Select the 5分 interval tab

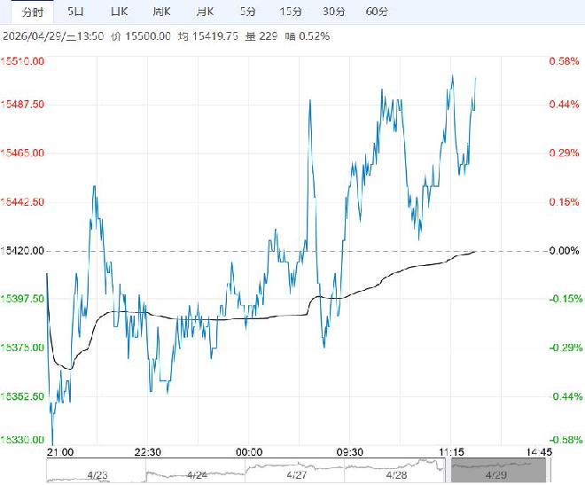click(x=249, y=12)
